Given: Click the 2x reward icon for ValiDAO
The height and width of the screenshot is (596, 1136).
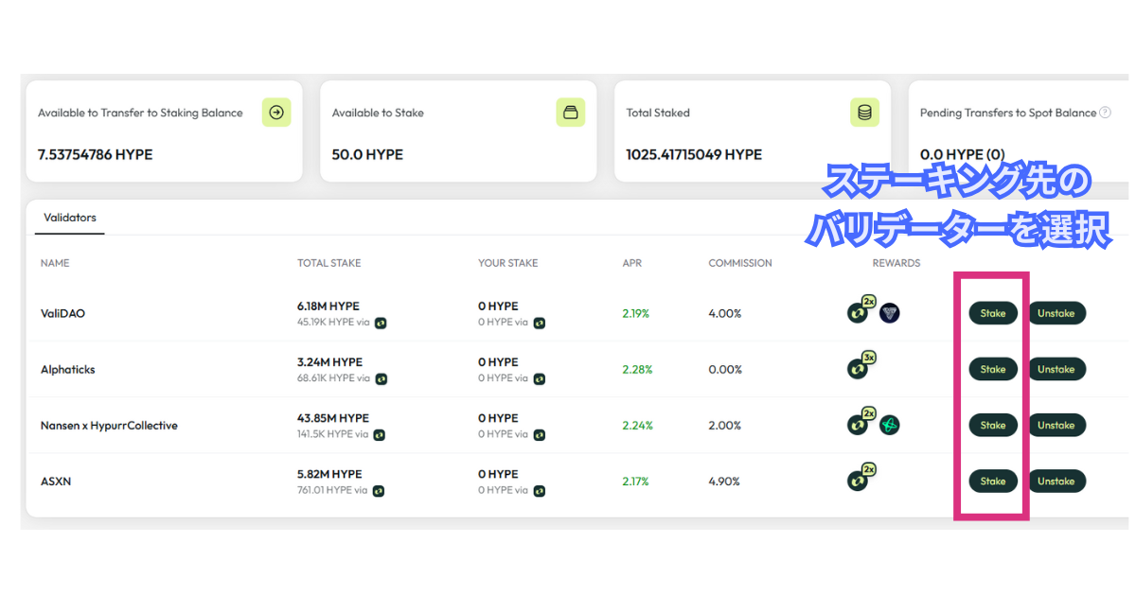Looking at the screenshot, I should point(861,308).
